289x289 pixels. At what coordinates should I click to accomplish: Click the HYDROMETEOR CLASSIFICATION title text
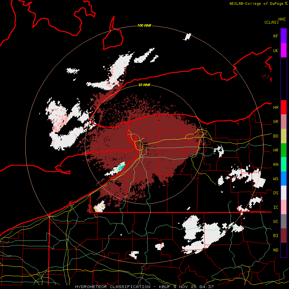113,287
